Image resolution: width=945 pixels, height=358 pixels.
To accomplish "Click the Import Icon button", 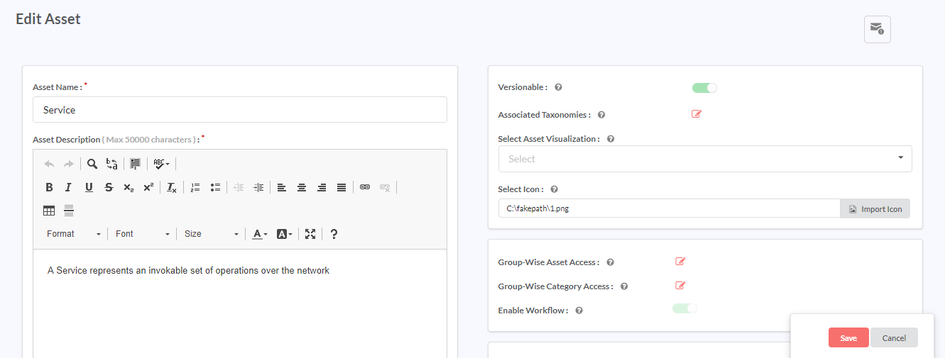I will pos(875,209).
